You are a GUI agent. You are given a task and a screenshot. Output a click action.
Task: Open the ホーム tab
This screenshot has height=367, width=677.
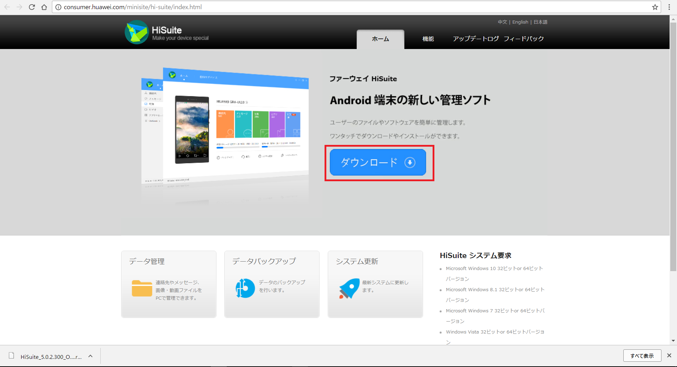click(x=380, y=39)
